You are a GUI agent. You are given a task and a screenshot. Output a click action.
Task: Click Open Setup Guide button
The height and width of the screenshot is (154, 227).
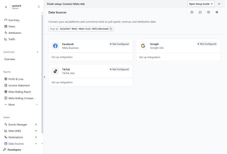pos(201,4)
